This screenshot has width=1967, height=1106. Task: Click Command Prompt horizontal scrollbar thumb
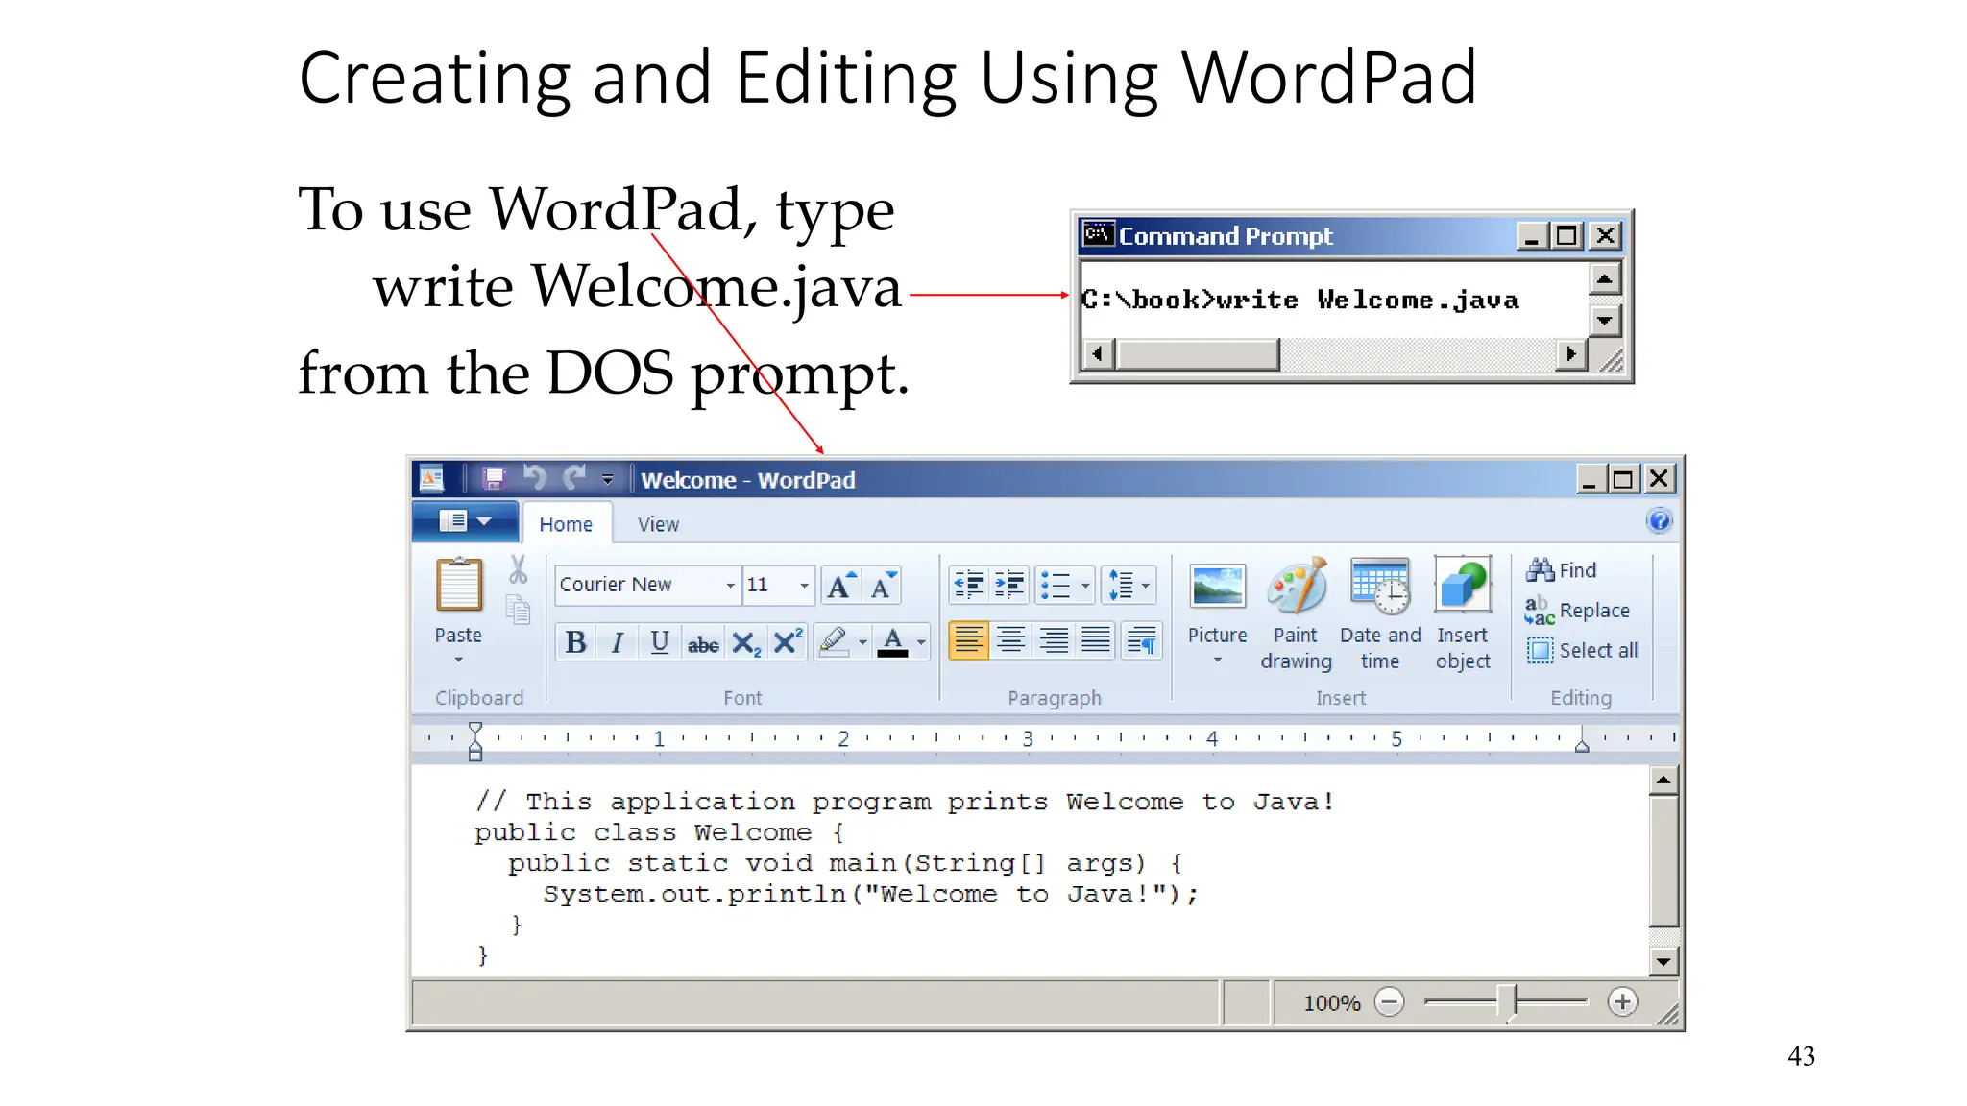[x=1198, y=354]
